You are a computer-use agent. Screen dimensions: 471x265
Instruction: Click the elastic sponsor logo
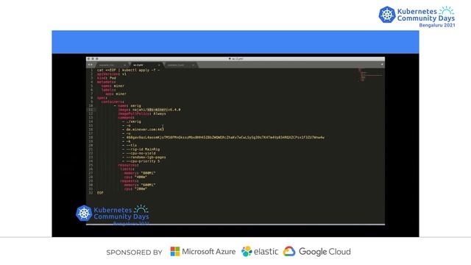tap(260, 252)
